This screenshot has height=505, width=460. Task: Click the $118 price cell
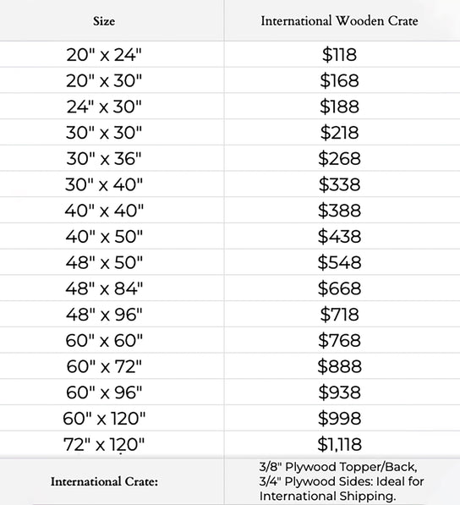[339, 55]
